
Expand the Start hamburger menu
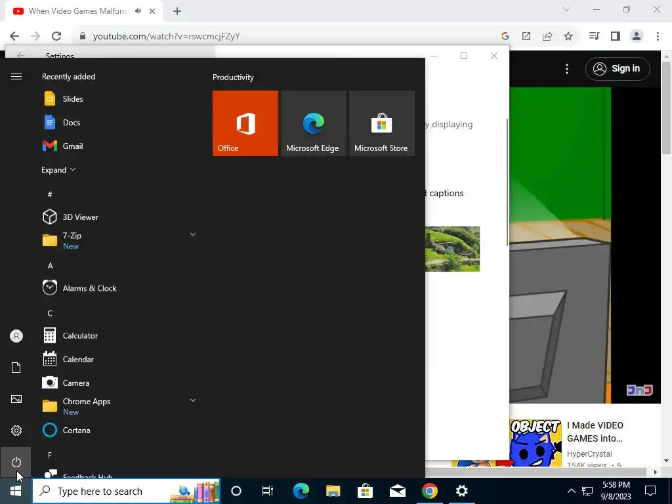coord(16,76)
